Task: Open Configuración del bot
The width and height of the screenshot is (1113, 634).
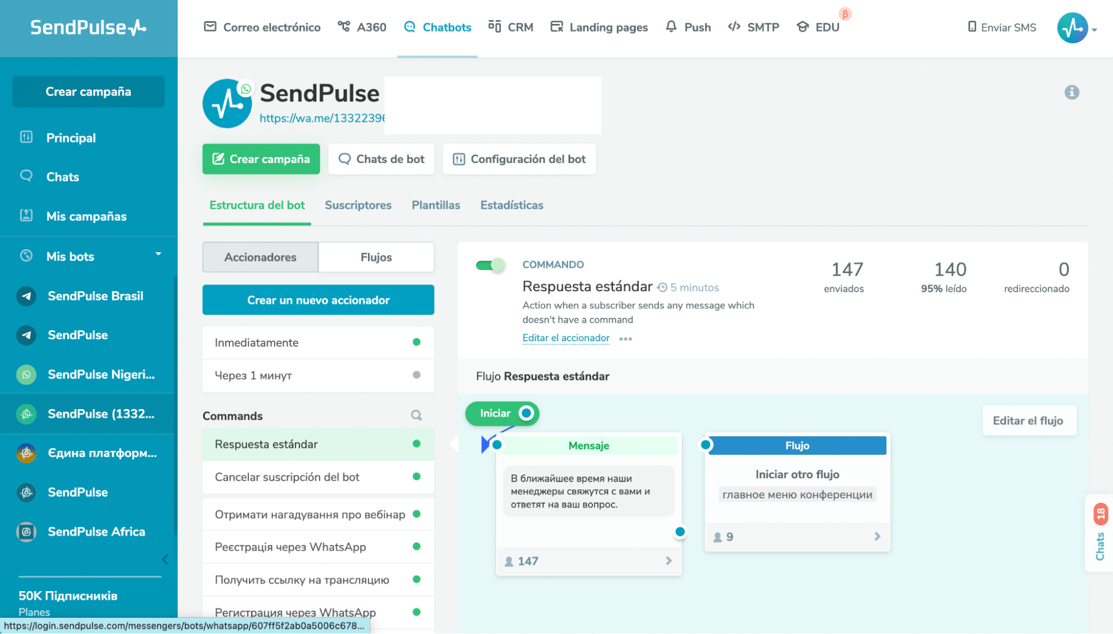Action: pyautogui.click(x=519, y=159)
